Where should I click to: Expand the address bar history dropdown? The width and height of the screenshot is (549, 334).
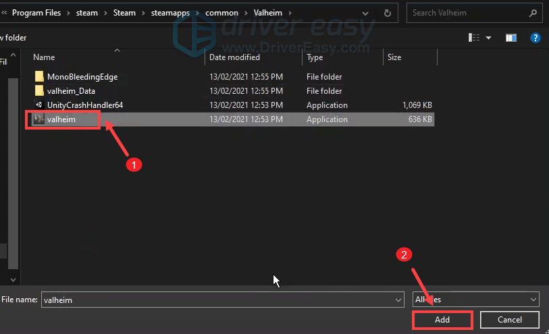(x=365, y=13)
